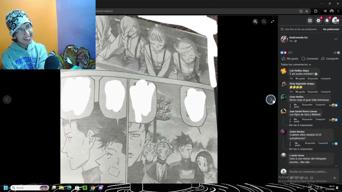Reply to Luis Pinillos Alejos comment
Image resolution: width=342 pixels, height=192 pixels.
coord(313,79)
